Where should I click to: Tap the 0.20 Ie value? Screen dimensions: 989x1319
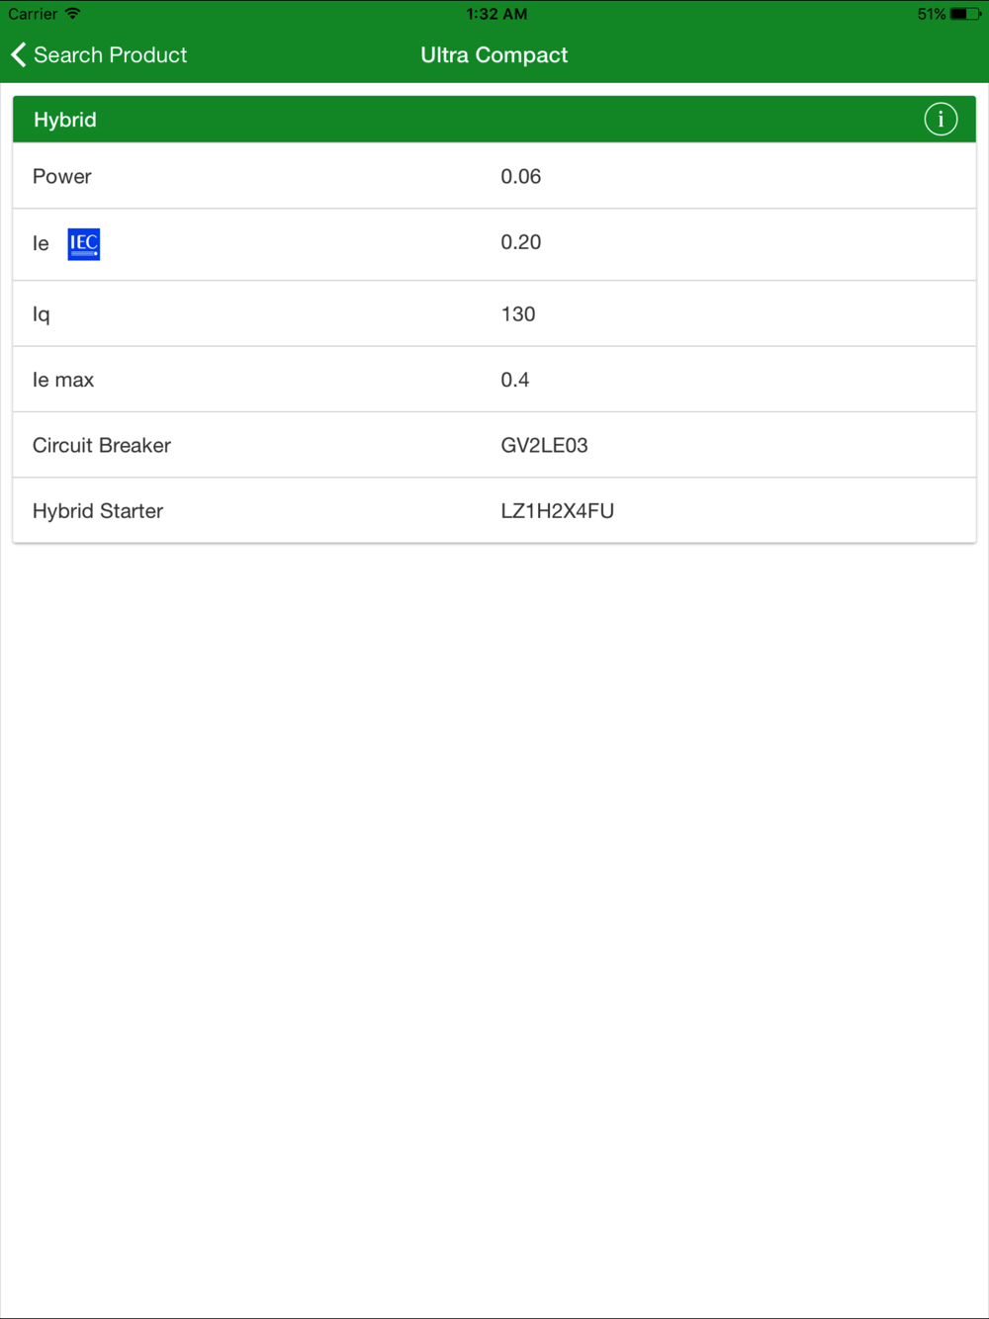coord(521,242)
